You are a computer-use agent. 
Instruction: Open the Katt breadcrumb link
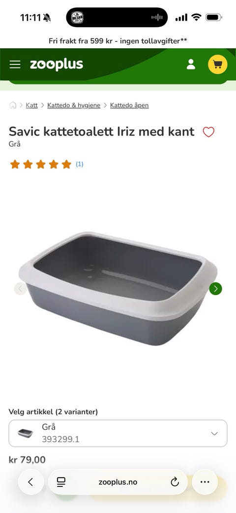(x=31, y=105)
